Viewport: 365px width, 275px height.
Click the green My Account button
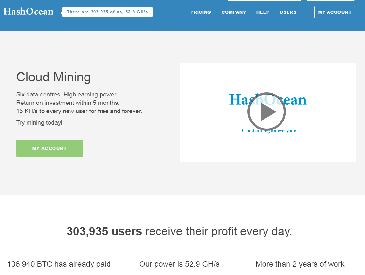click(50, 148)
